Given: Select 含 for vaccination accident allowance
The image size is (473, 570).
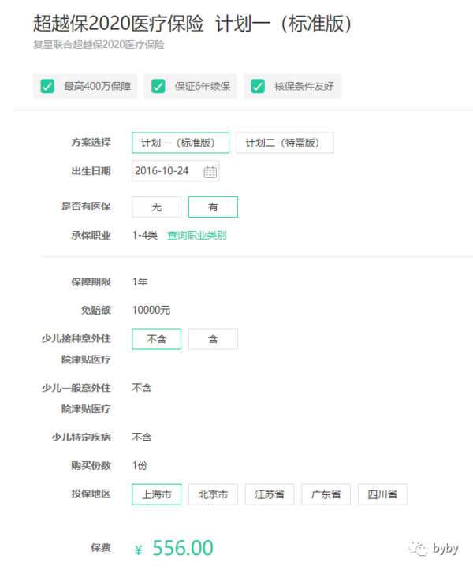Looking at the screenshot, I should click(x=213, y=339).
